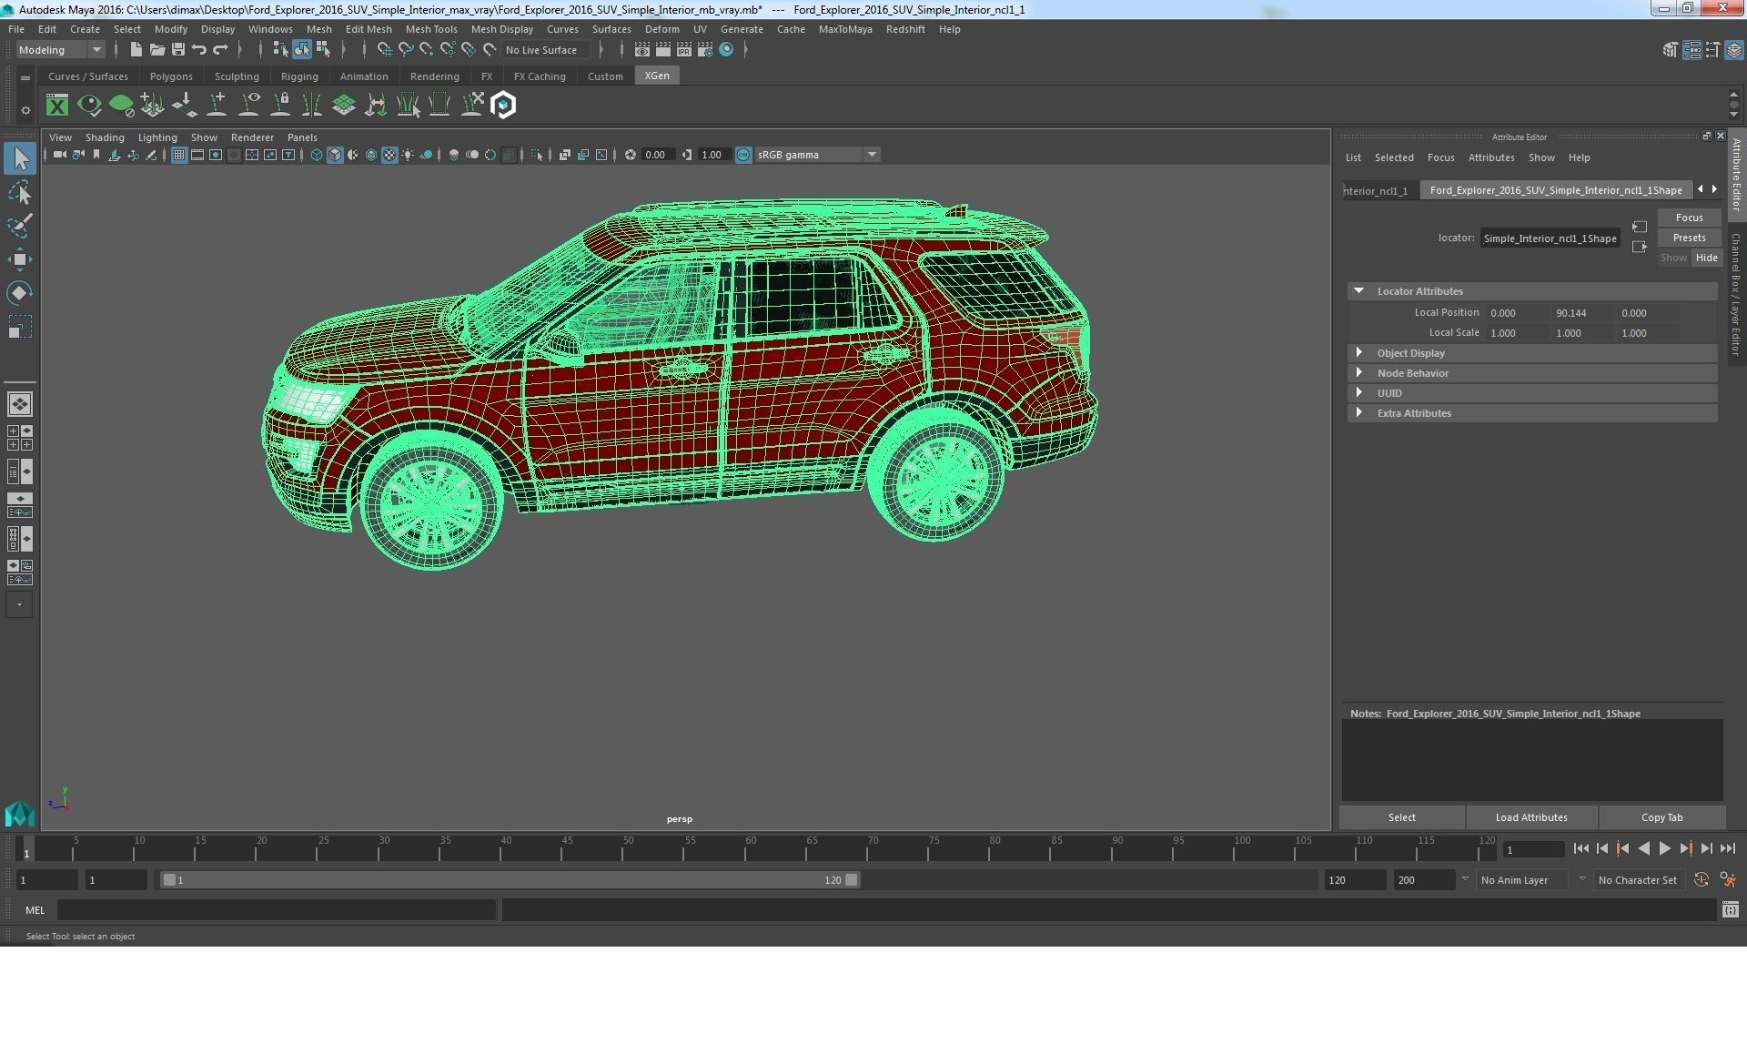Open a scene with folder icon
The width and height of the screenshot is (1747, 1054).
[157, 50]
